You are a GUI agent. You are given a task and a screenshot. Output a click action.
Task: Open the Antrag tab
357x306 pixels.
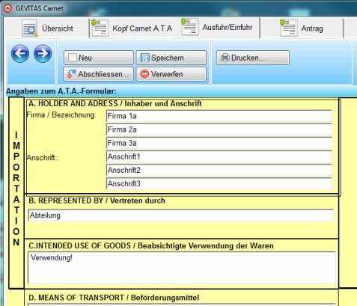pyautogui.click(x=302, y=28)
